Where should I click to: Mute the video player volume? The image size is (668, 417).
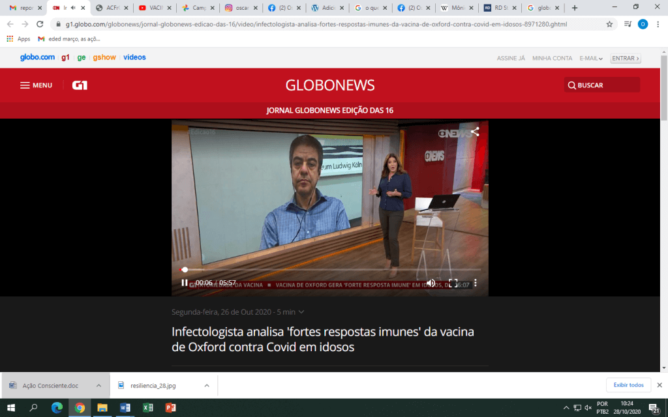pos(431,283)
